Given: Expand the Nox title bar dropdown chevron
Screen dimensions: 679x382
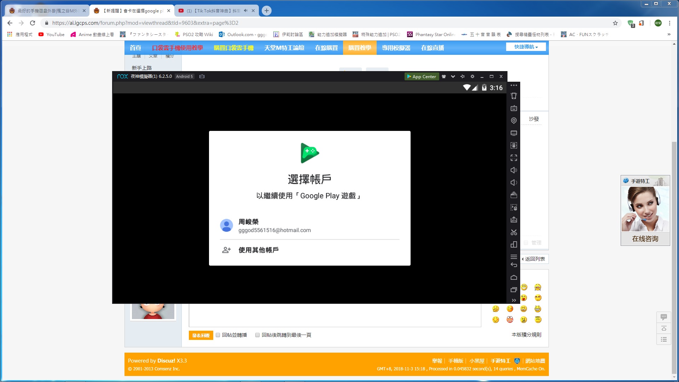Looking at the screenshot, I should (453, 76).
